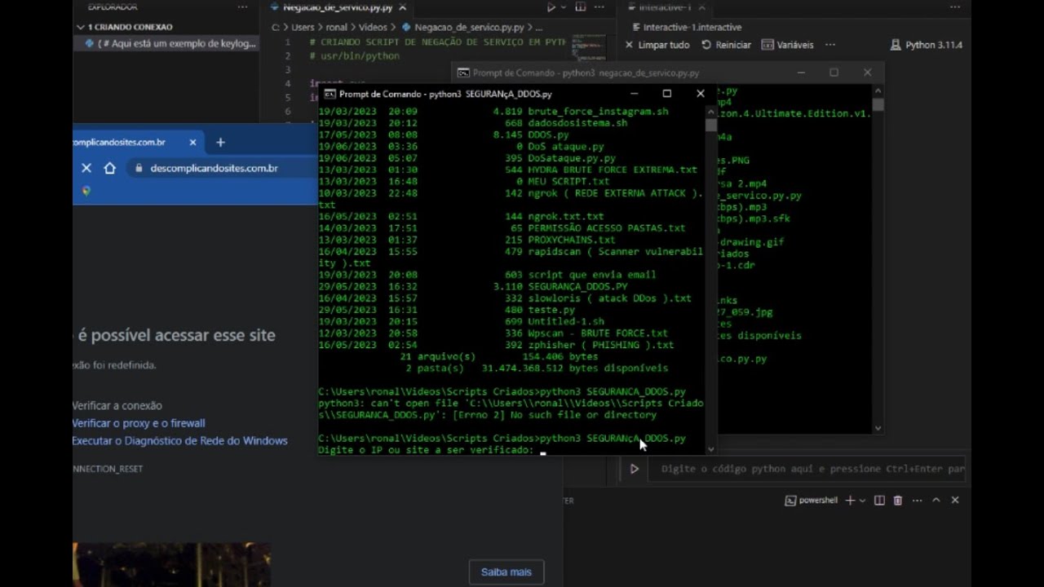Click Reiniciar to restart the kernel

[x=726, y=45]
